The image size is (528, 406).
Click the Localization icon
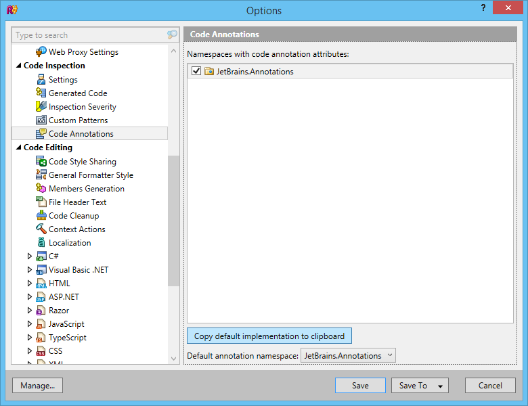coord(41,242)
